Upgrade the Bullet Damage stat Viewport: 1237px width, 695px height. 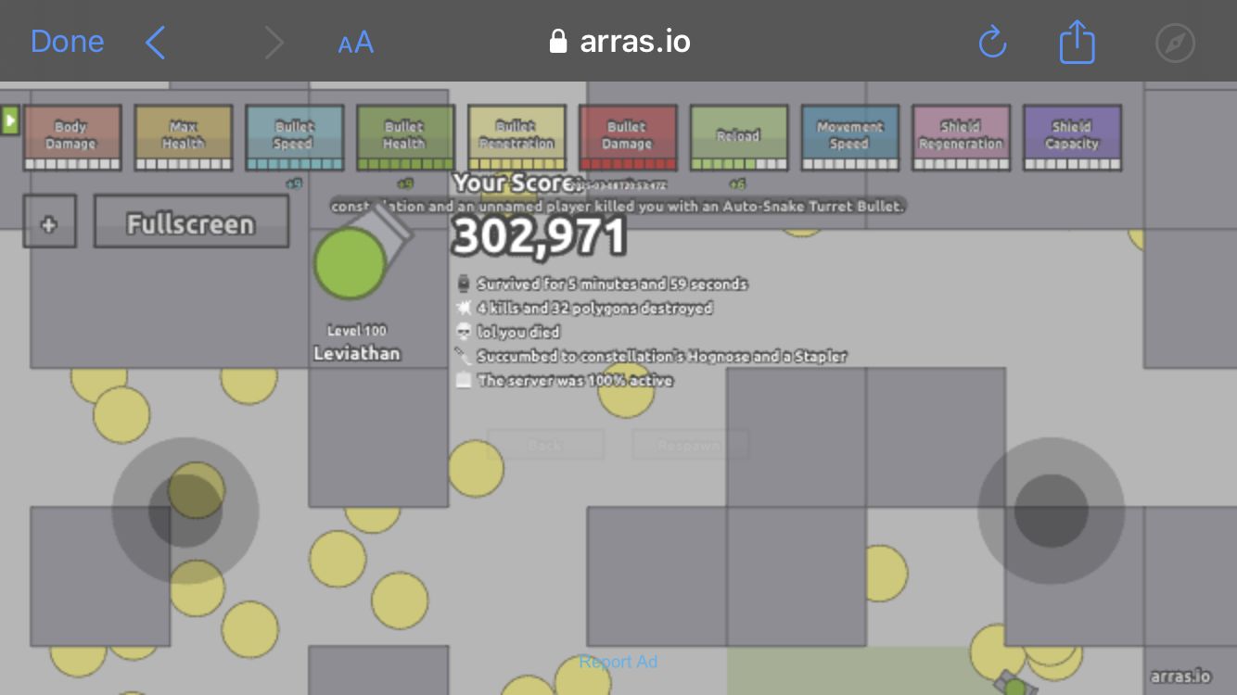click(629, 138)
